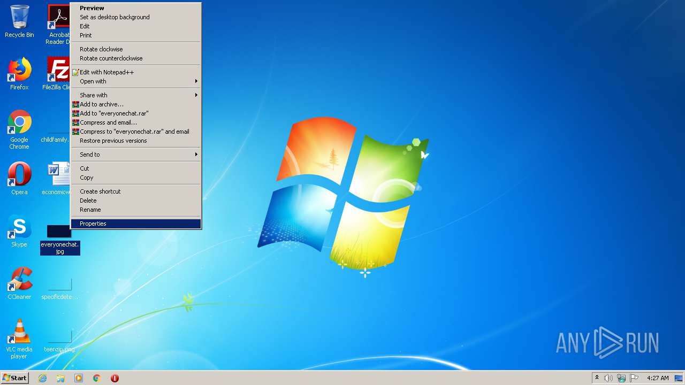The width and height of the screenshot is (685, 385).
Task: Select Restore previous versions
Action: (136, 141)
